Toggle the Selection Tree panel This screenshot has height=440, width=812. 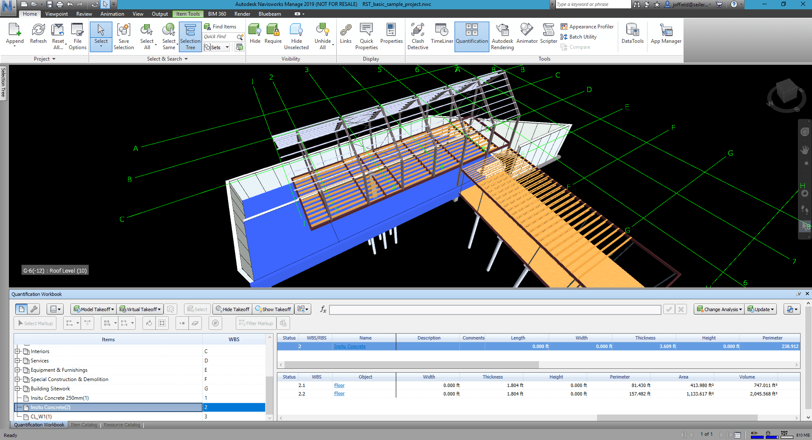[190, 36]
